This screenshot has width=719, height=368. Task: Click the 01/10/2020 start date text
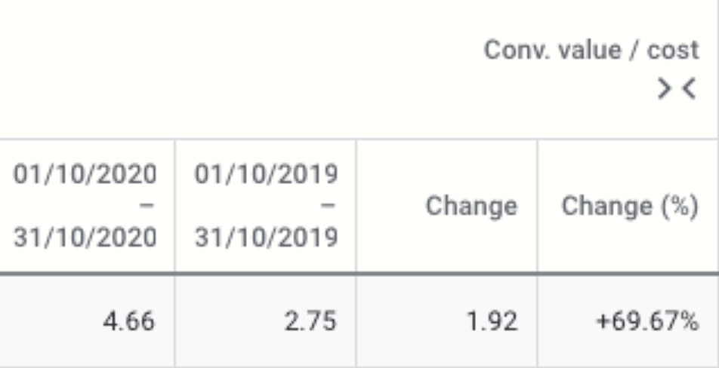[x=85, y=174]
